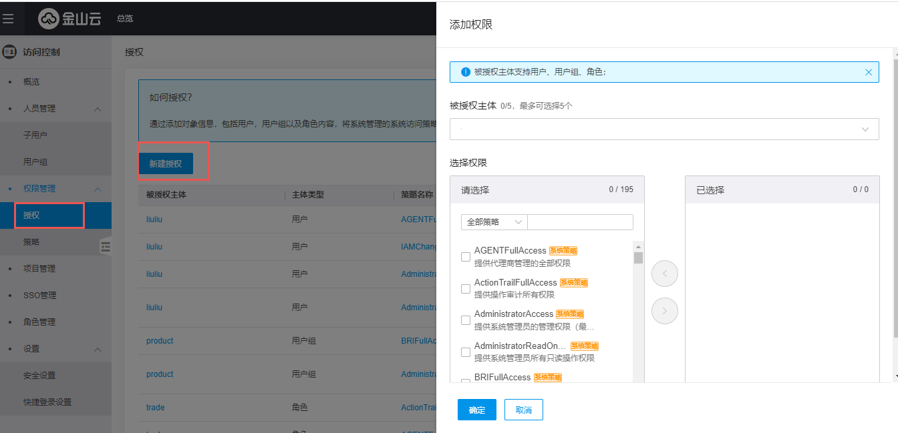This screenshot has height=433, width=898.
Task: Open 项目管理 sidebar item
Action: coord(39,268)
